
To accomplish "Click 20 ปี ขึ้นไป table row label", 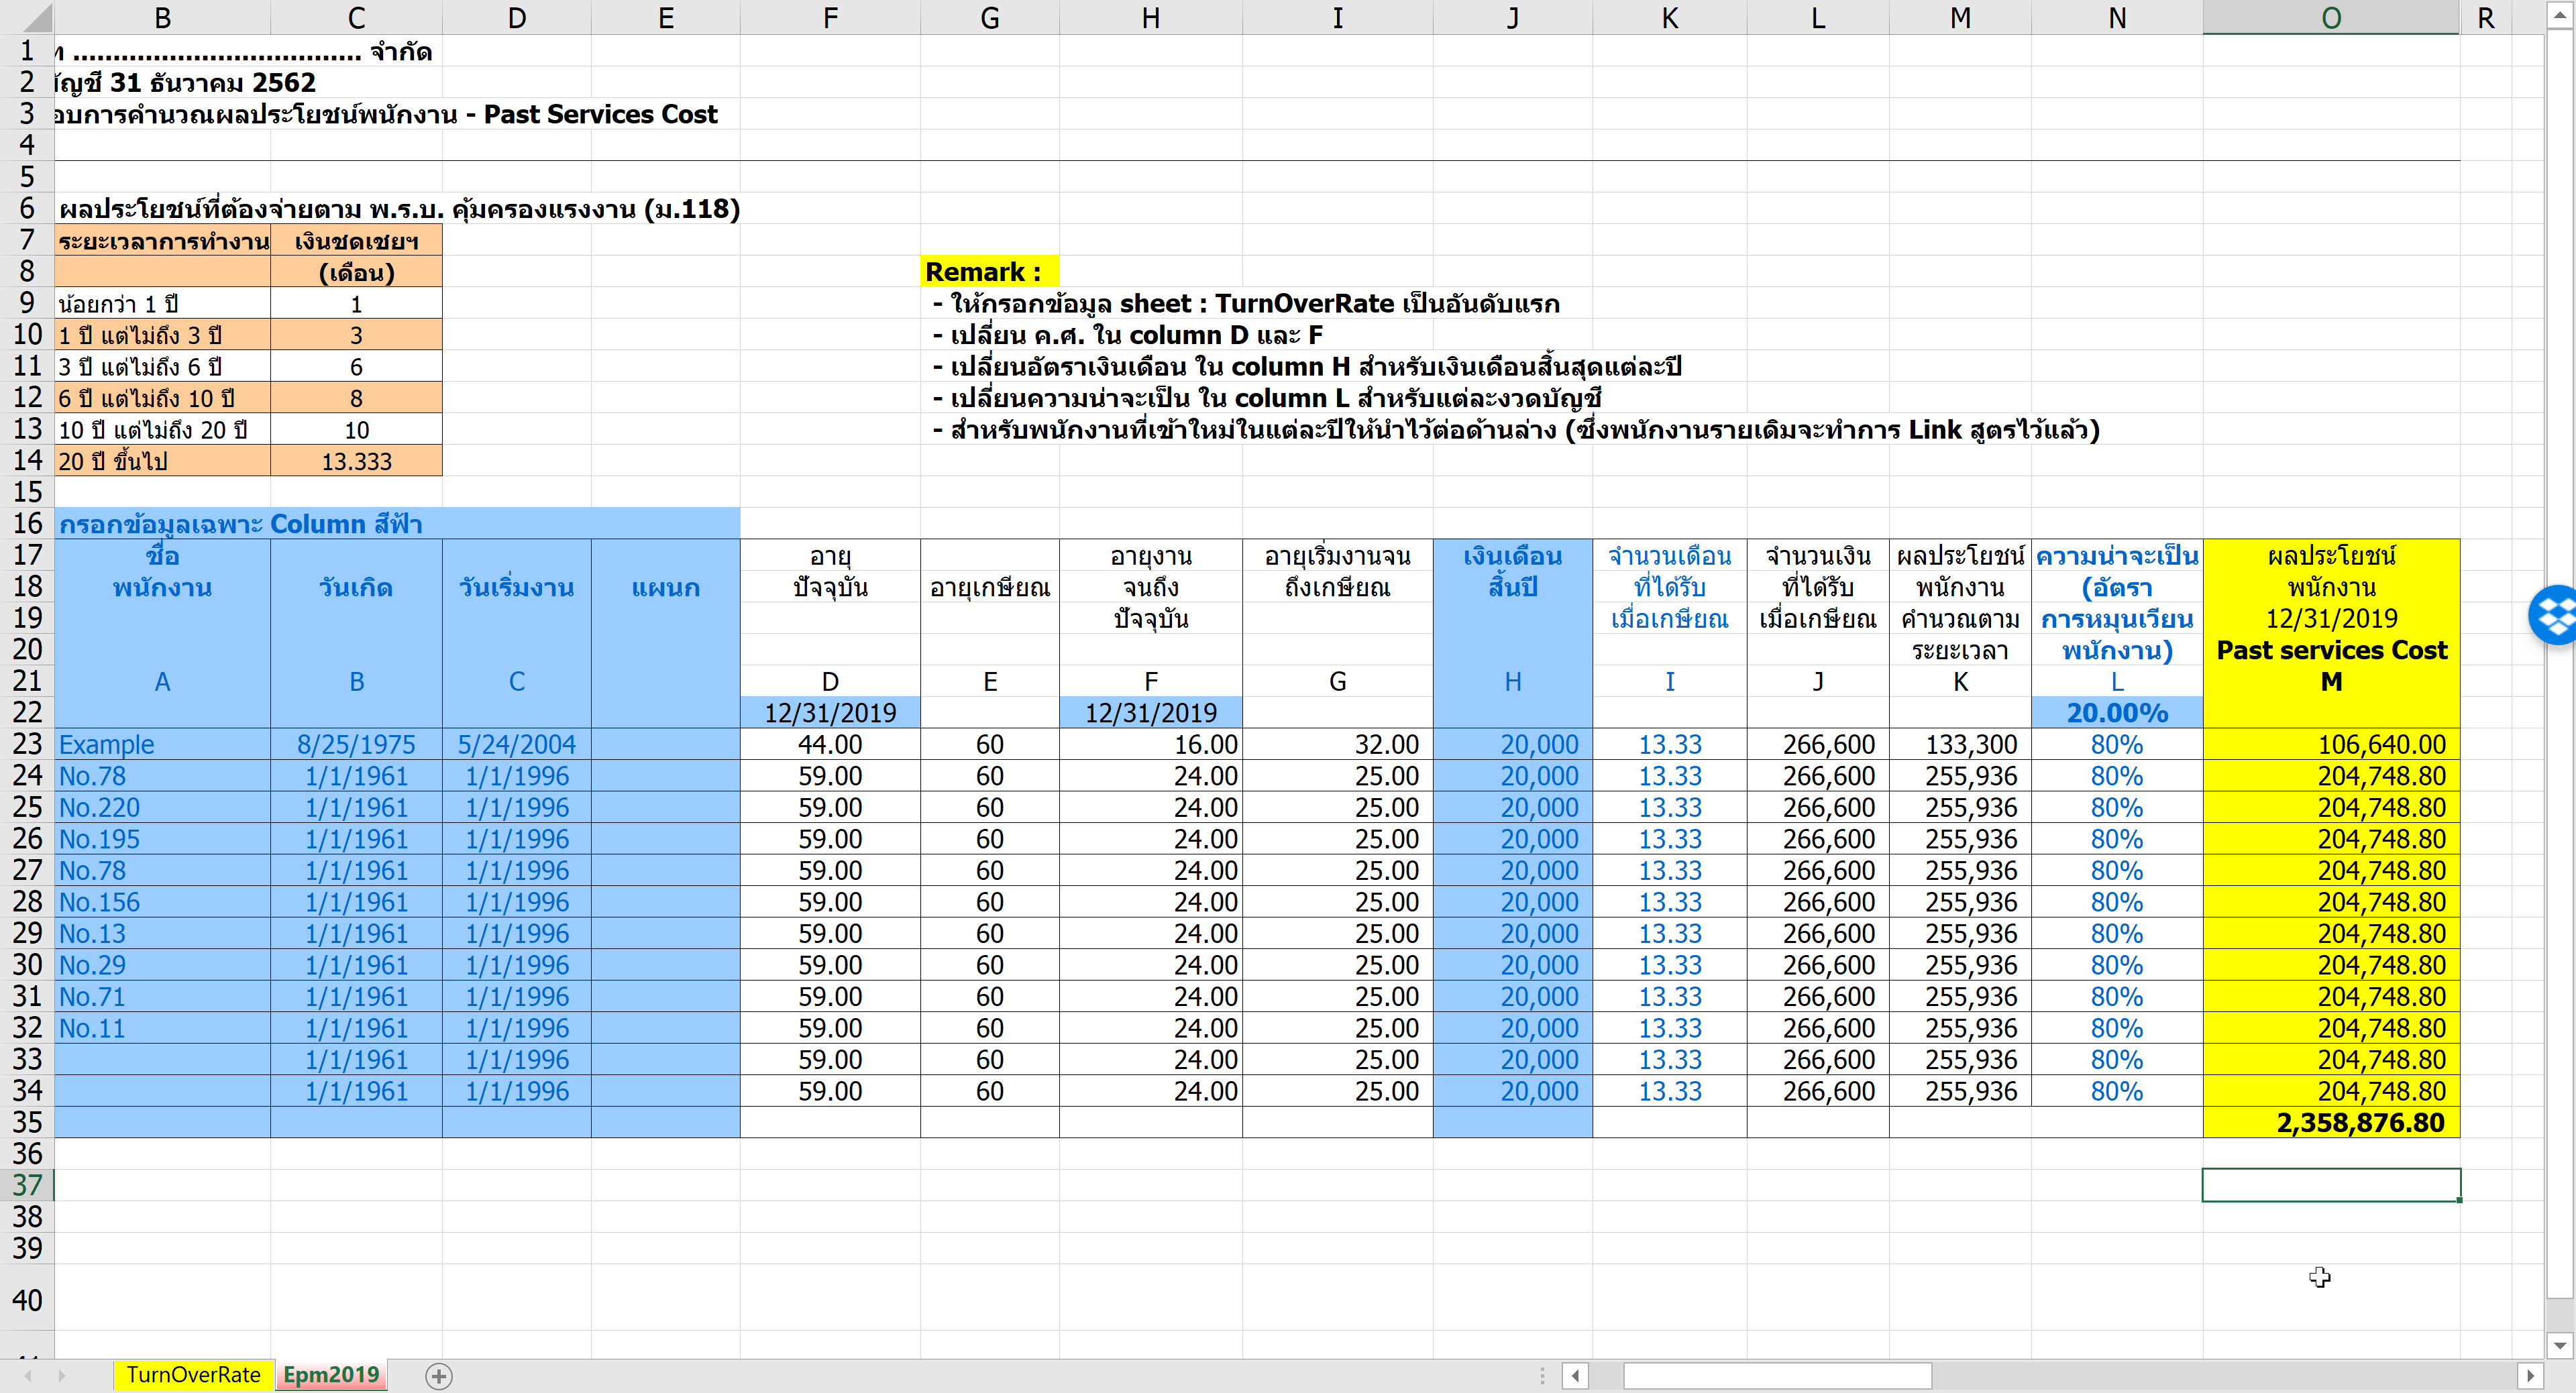I will coord(162,461).
